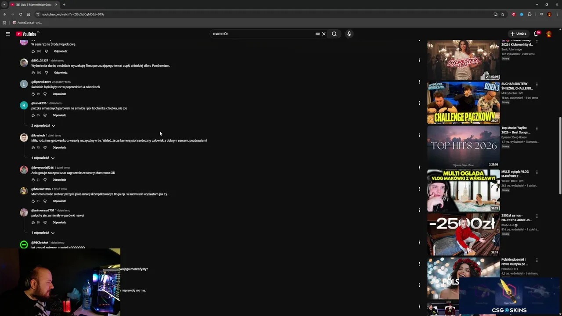Click 'YOUNG MULTI LIVE' channel name
562x316 pixels.
[513, 181]
